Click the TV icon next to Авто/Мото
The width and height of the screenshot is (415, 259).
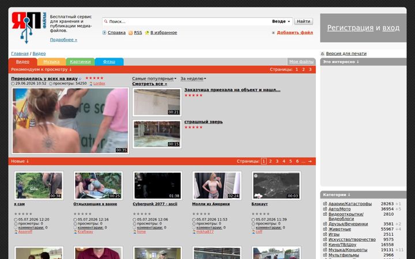point(325,209)
